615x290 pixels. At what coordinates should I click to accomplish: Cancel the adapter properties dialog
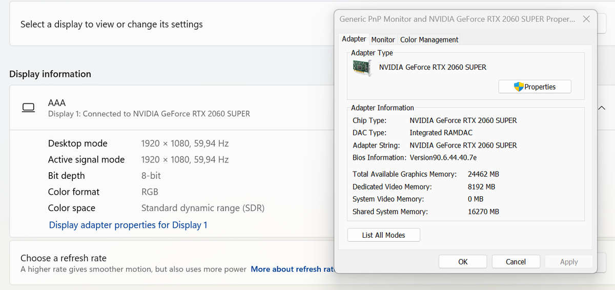coord(516,261)
